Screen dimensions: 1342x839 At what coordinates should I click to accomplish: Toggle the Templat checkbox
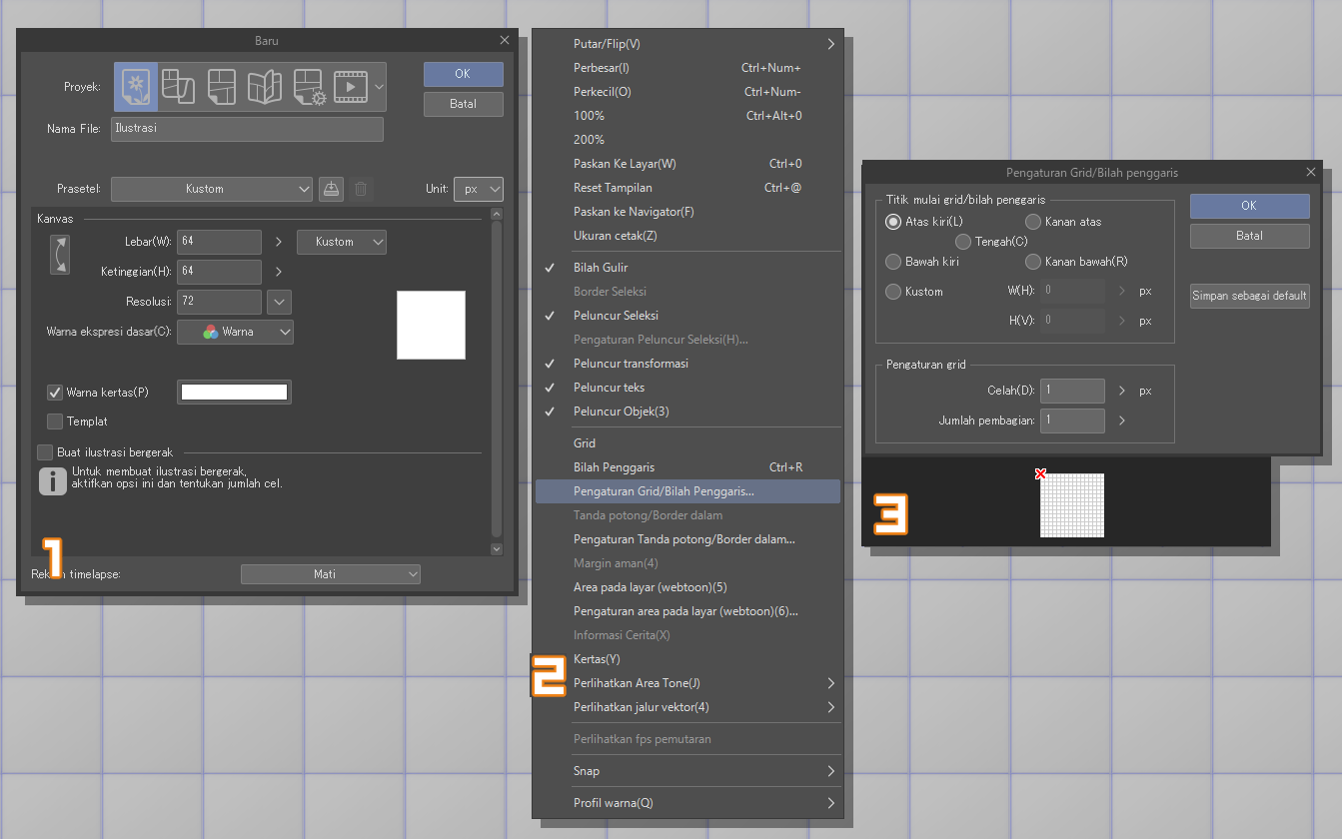pos(55,421)
